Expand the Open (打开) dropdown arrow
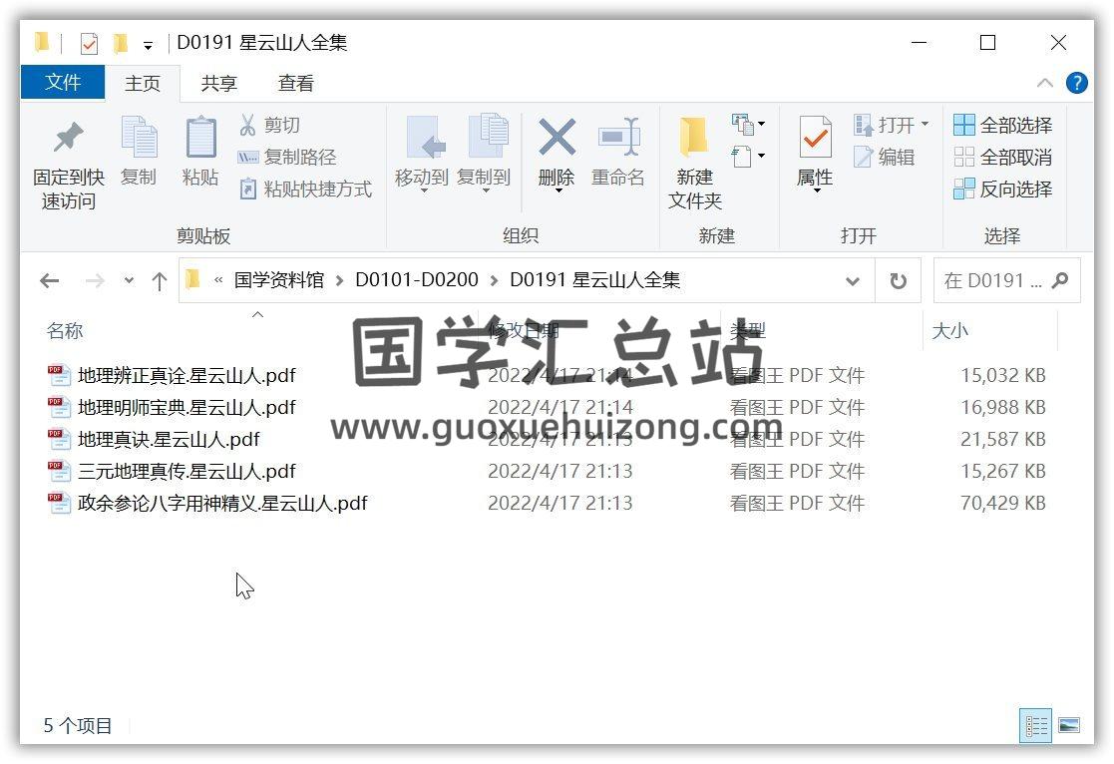 pyautogui.click(x=925, y=125)
